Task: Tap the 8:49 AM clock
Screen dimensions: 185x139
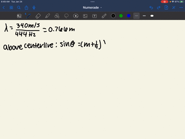Action: point(5,2)
